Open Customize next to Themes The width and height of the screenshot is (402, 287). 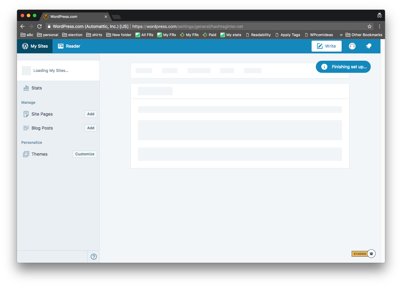click(x=85, y=154)
